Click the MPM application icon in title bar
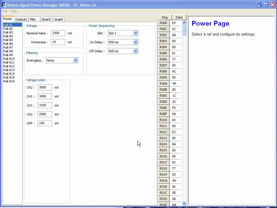The image size is (277, 208). (x=4, y=5)
